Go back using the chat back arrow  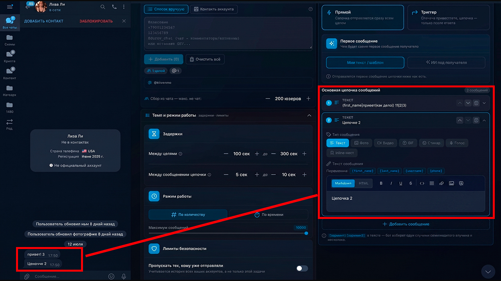click(x=27, y=7)
